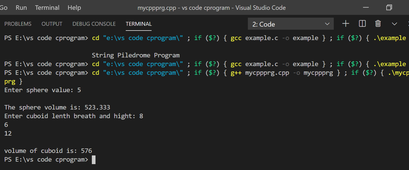The height and width of the screenshot is (170, 409).
Task: Expand the "2: Code" terminal selector dropdown
Action: point(291,24)
